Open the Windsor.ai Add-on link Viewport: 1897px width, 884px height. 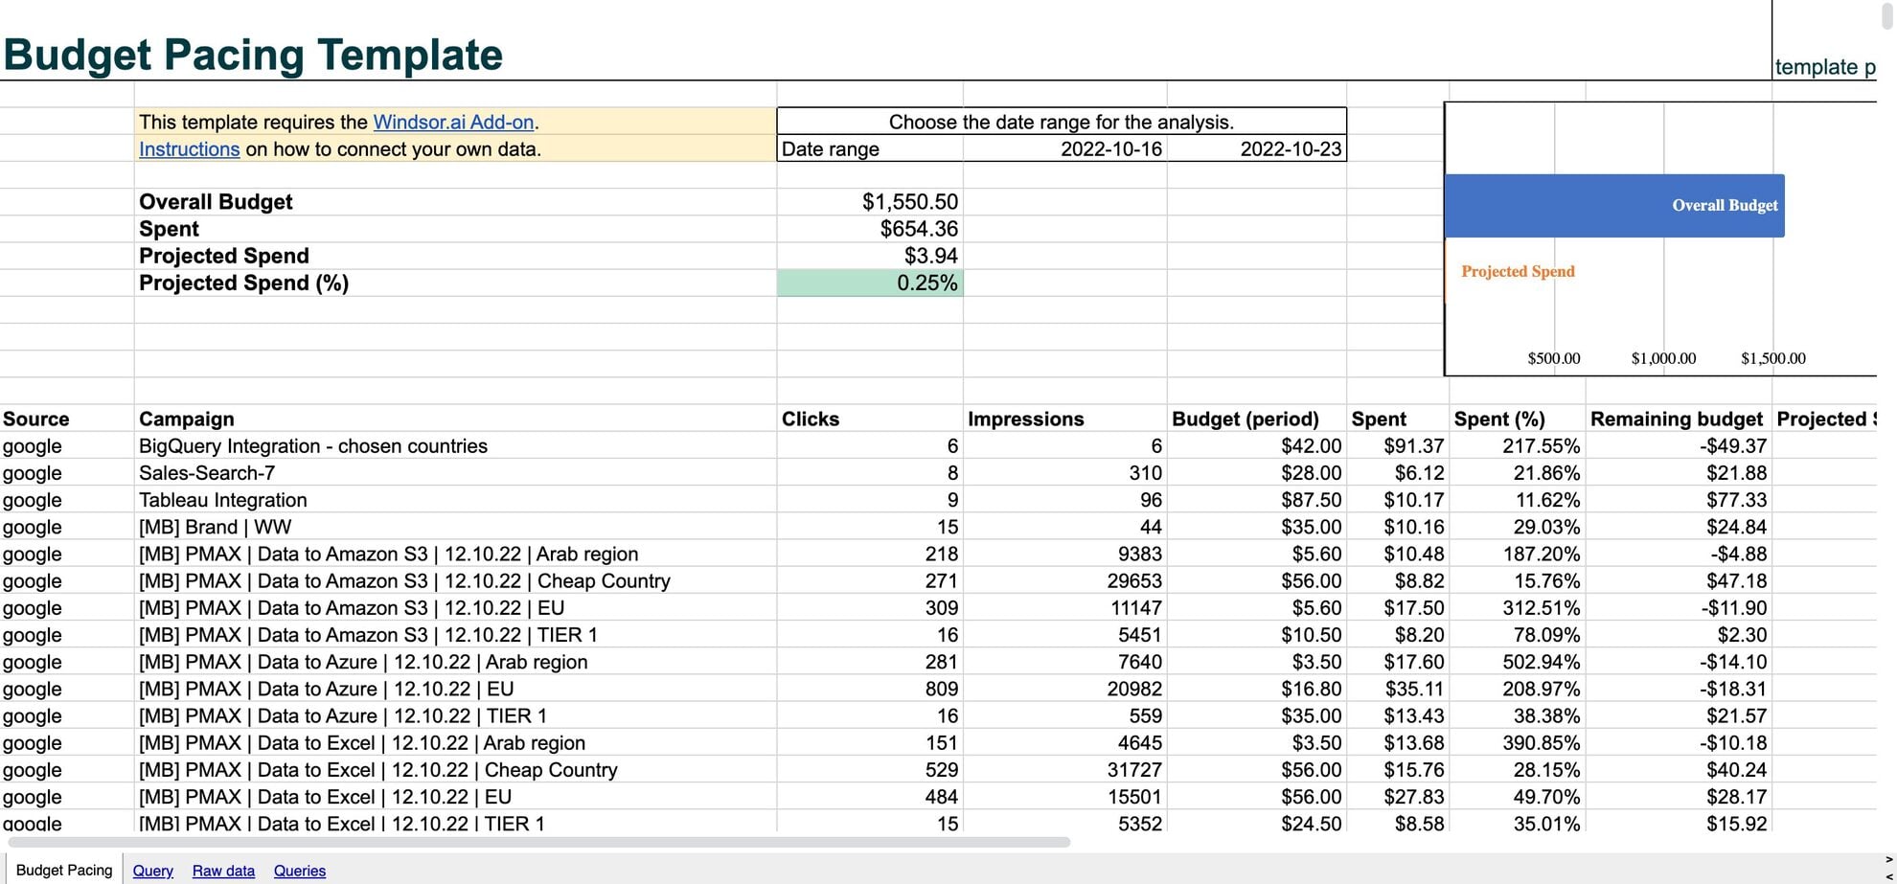click(x=453, y=122)
